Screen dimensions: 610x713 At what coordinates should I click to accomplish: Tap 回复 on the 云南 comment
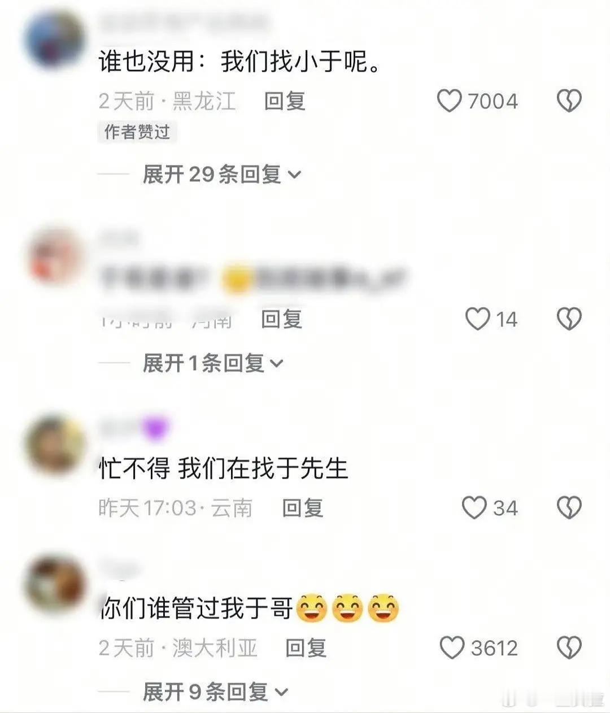pos(302,507)
